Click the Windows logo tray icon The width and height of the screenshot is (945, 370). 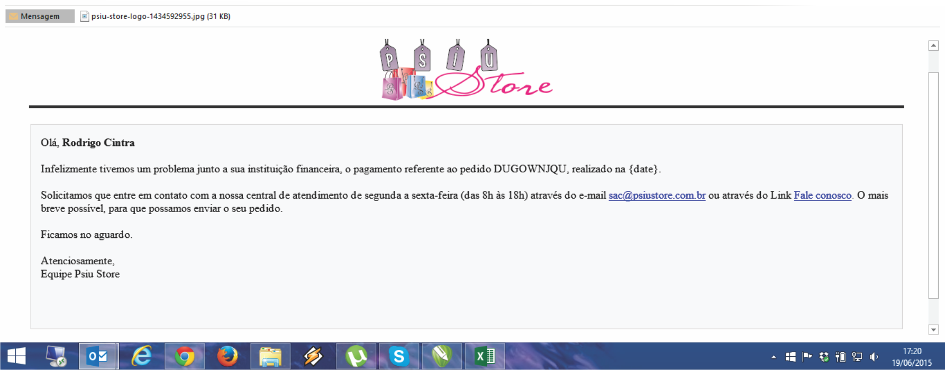[790, 357]
